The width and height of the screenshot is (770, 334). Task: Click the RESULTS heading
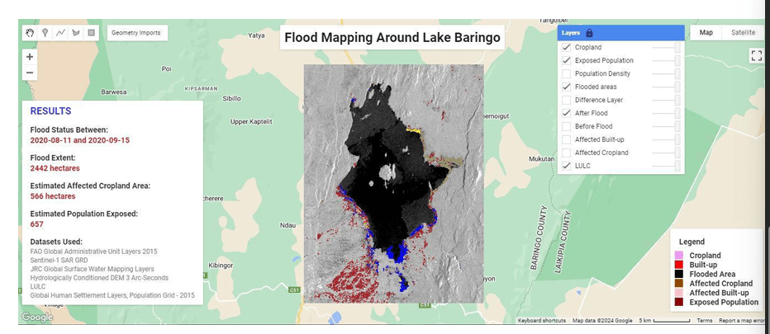[x=50, y=111]
